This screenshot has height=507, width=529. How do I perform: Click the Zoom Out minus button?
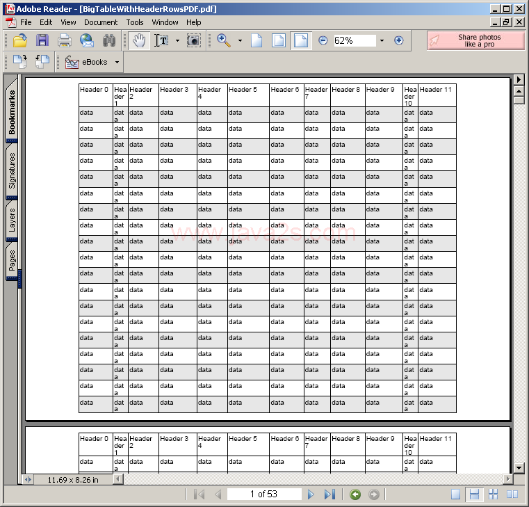click(323, 40)
